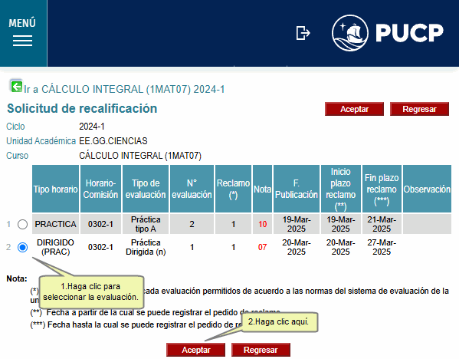Click the PUCP ship logo
The image size is (459, 359).
pos(350,33)
